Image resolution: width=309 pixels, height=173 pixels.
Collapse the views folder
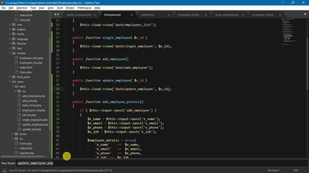coord(10,82)
